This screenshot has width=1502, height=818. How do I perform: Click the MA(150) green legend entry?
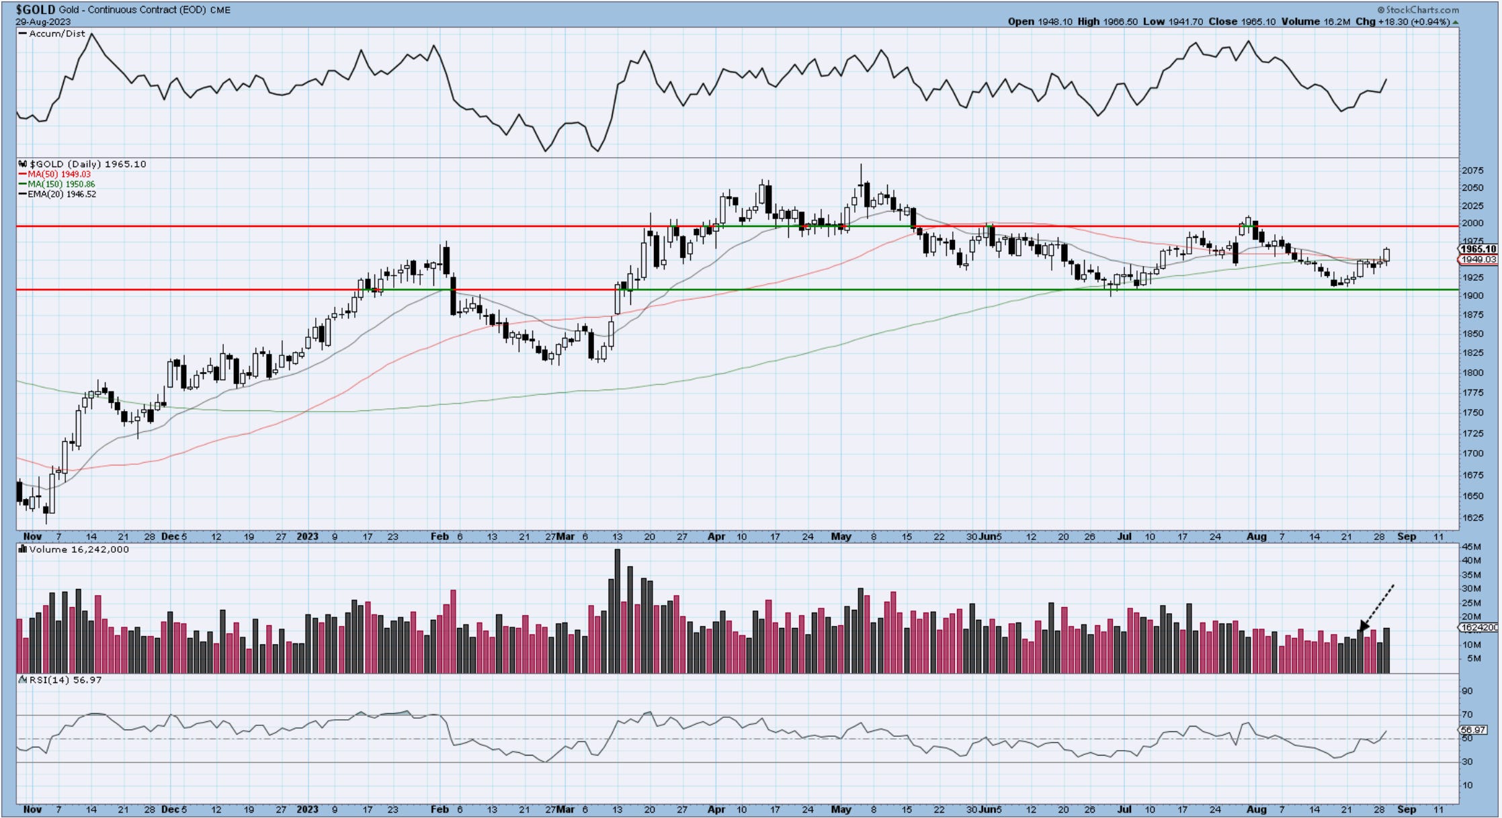tap(61, 184)
